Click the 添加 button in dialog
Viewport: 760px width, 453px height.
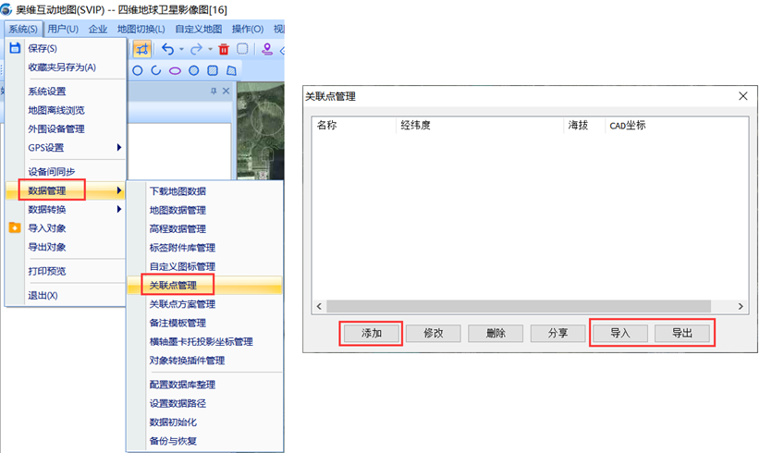click(x=370, y=334)
